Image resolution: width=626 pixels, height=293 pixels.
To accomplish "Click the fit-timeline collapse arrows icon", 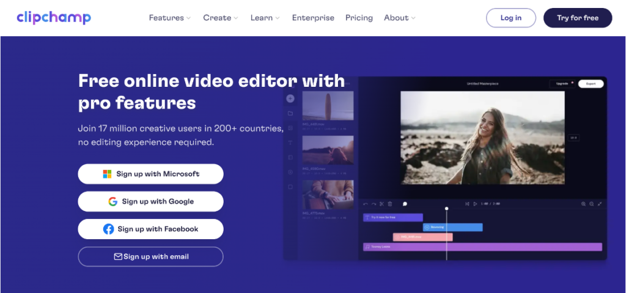I will [x=600, y=204].
